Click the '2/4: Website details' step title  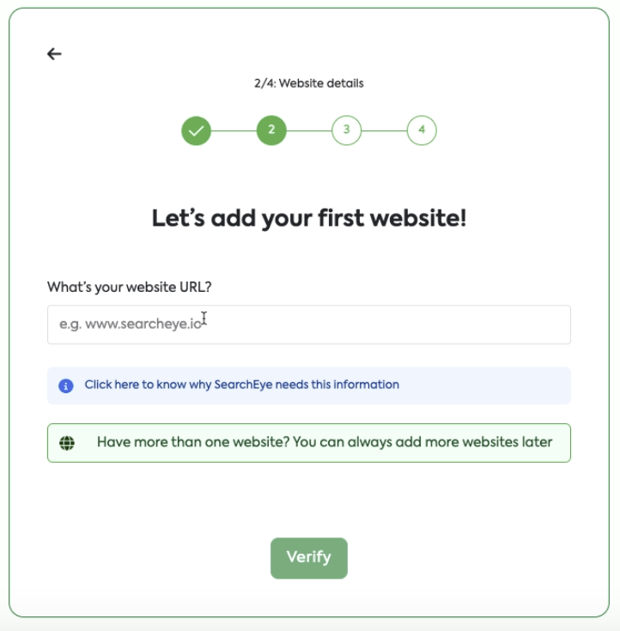[309, 83]
